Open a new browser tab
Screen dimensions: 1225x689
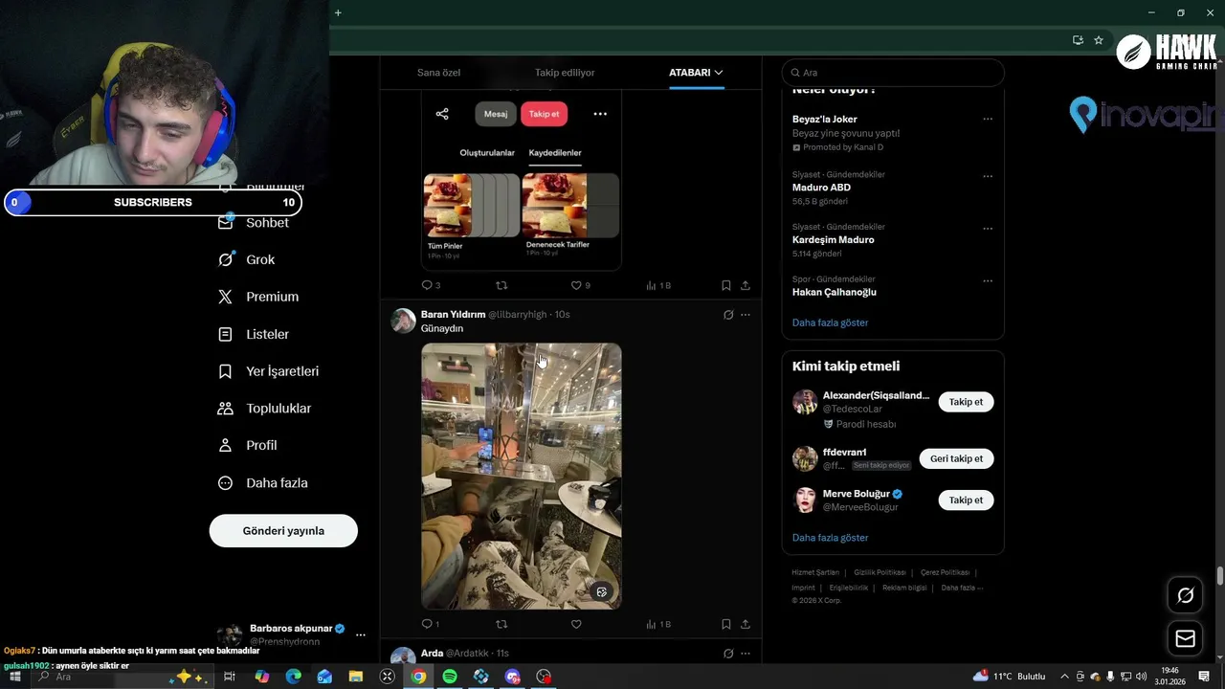pos(338,12)
